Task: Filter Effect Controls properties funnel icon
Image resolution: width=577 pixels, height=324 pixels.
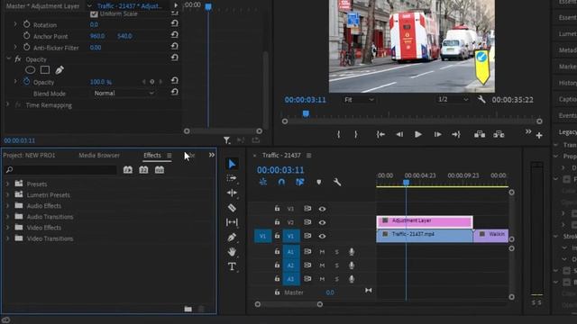Action: tap(226, 140)
